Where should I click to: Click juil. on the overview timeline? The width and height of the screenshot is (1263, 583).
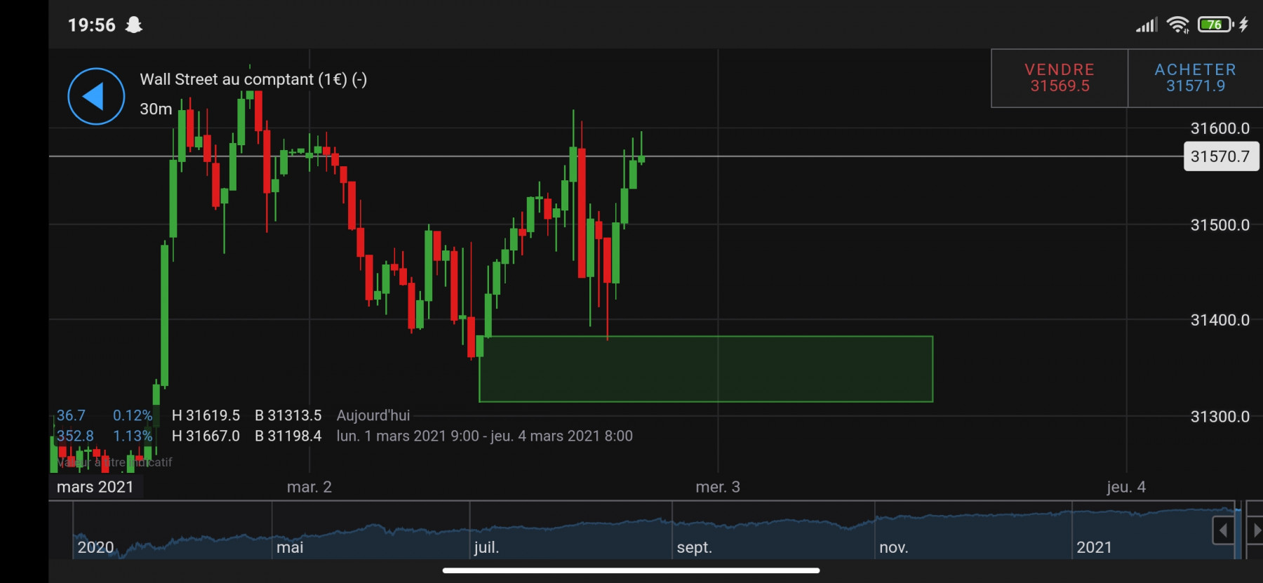[x=486, y=547]
